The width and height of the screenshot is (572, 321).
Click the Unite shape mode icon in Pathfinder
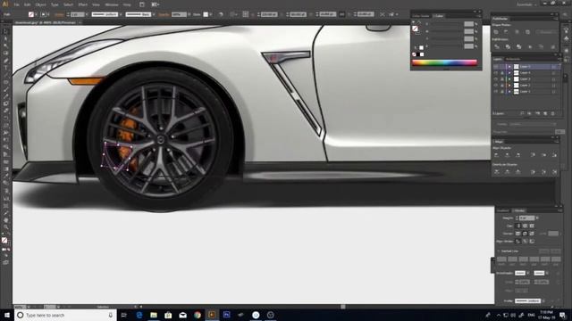pos(496,32)
